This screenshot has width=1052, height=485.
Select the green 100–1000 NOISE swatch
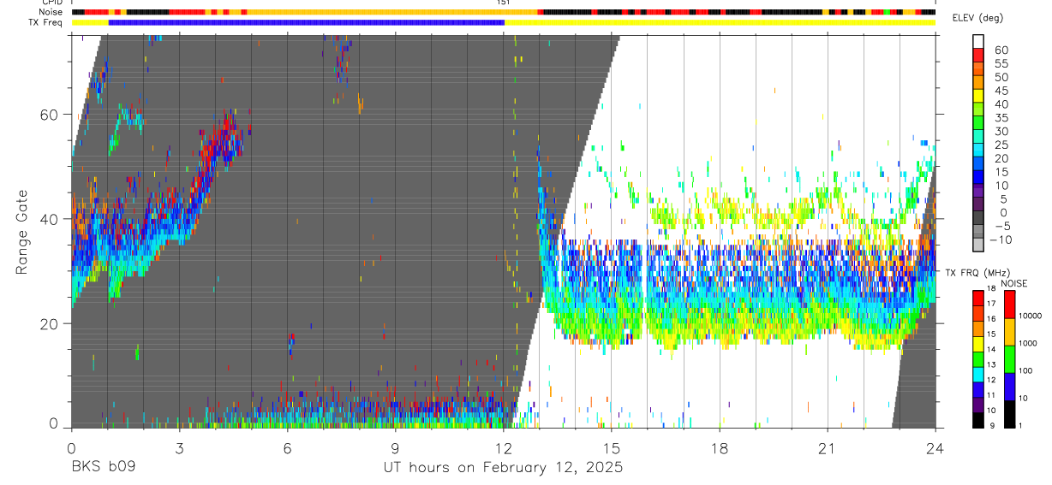(1009, 358)
